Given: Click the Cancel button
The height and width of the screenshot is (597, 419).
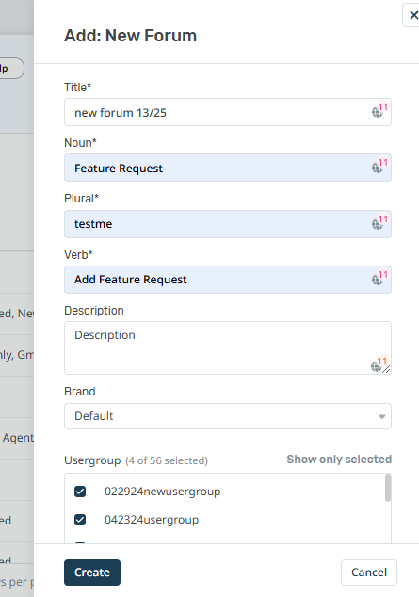Looking at the screenshot, I should pyautogui.click(x=369, y=573).
